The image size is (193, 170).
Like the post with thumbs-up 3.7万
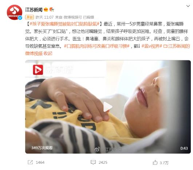[x=161, y=163]
